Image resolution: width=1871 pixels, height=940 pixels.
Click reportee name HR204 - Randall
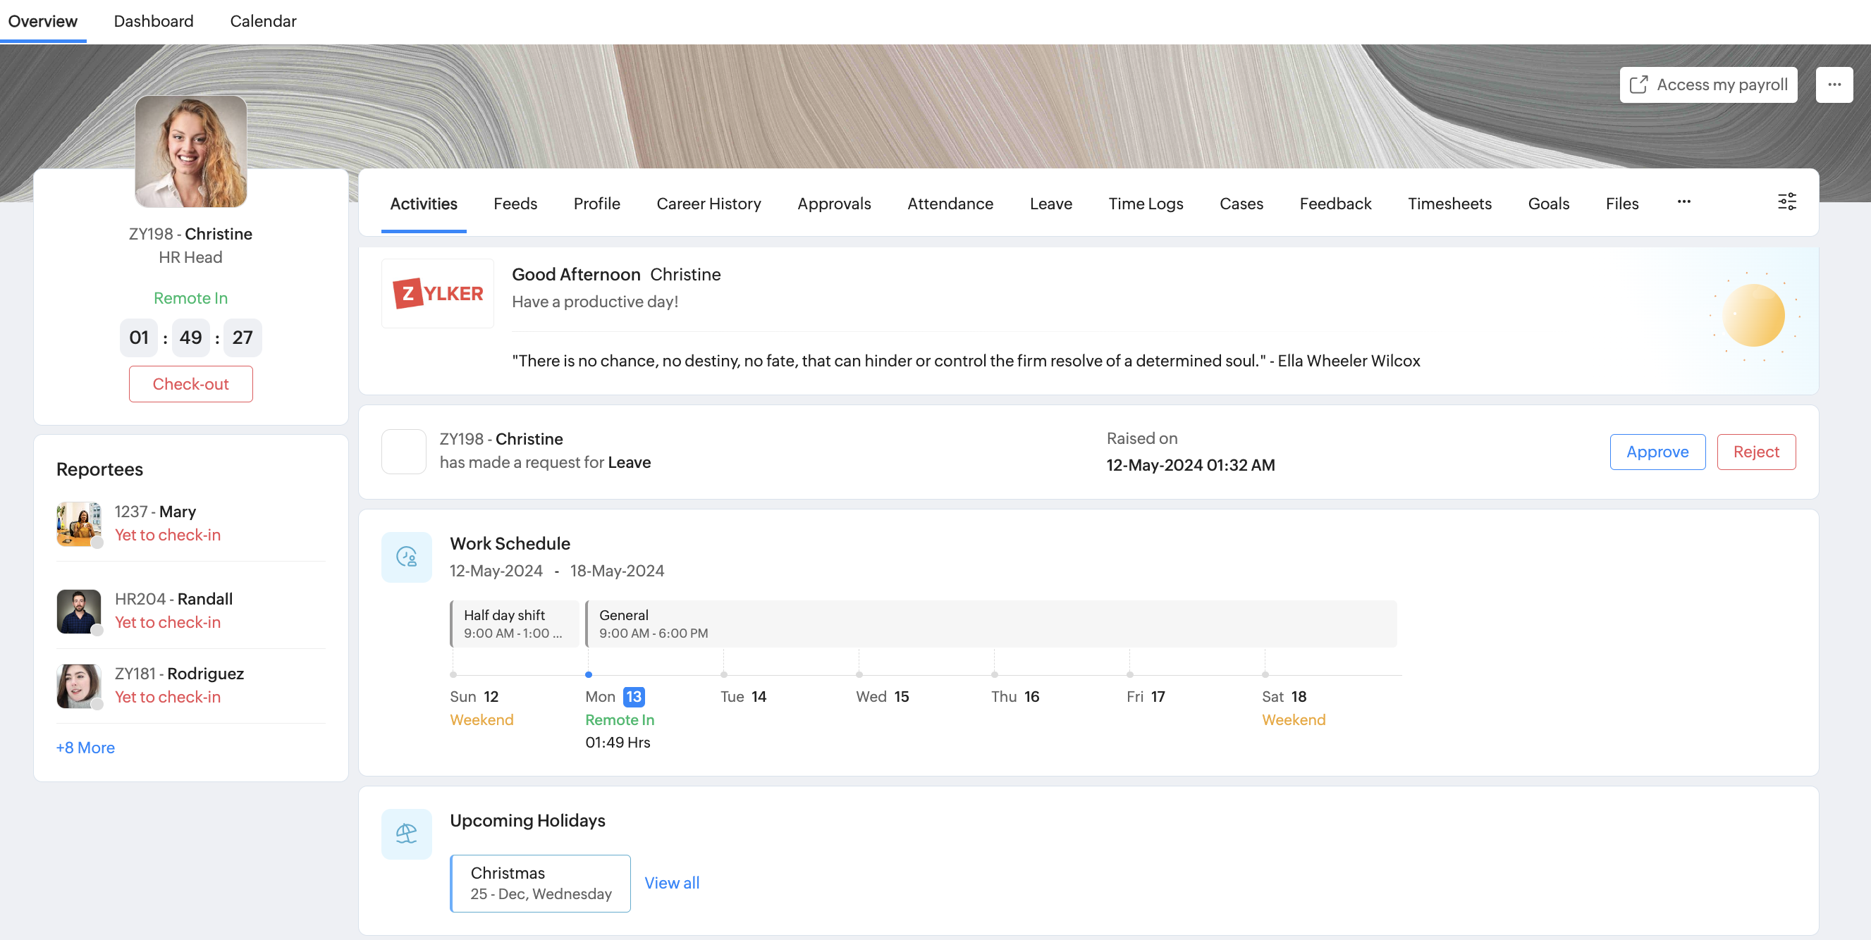[x=173, y=599]
